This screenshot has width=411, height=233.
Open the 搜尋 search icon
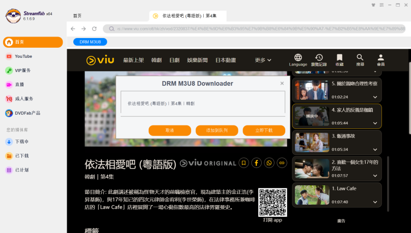tap(360, 60)
